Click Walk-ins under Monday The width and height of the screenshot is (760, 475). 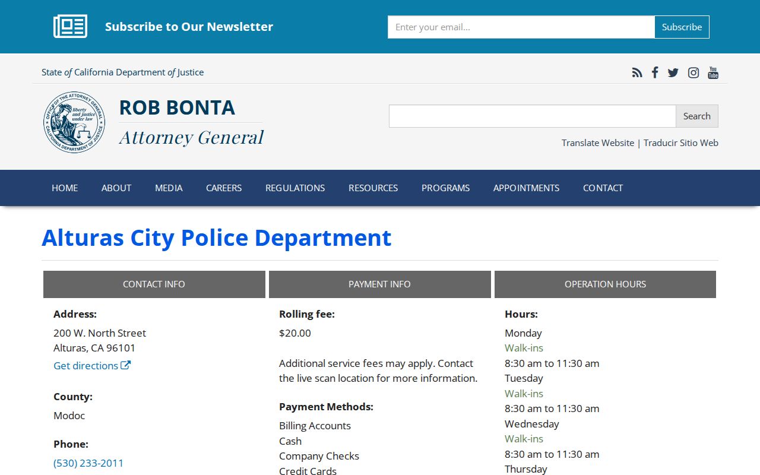click(x=524, y=348)
